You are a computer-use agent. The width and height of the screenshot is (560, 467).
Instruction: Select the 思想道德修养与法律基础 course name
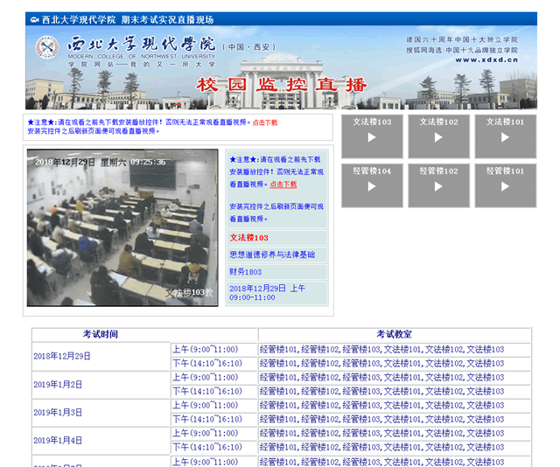point(272,254)
